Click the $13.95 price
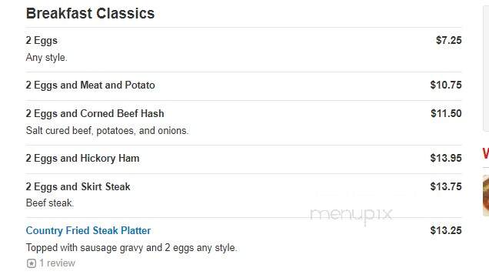Image resolution: width=489 pixels, height=278 pixels. [446, 158]
